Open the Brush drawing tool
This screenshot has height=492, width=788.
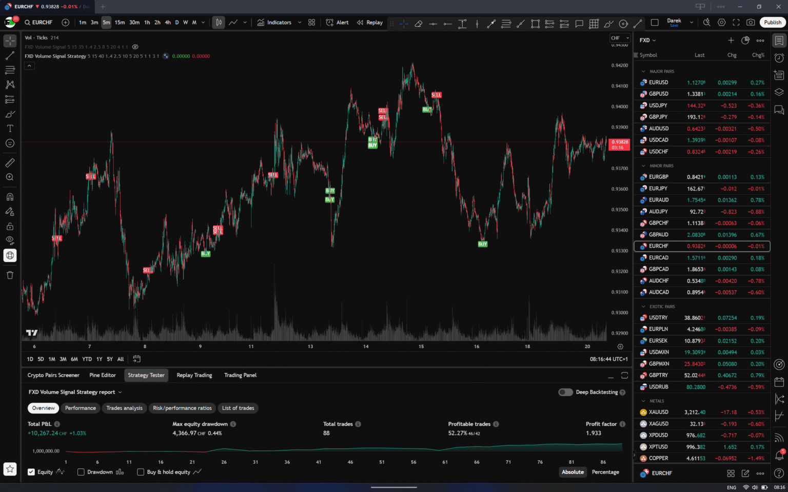(x=10, y=114)
